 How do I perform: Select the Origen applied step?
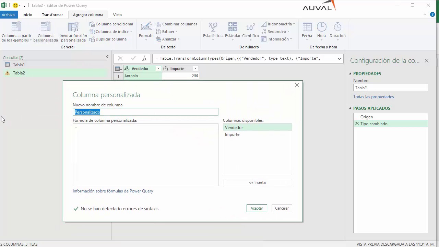(x=391, y=117)
